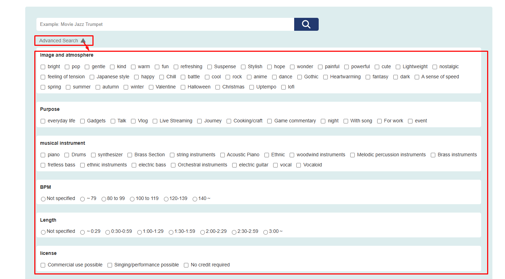
Task: Enable the nostalgic checkbox
Action: click(x=435, y=67)
